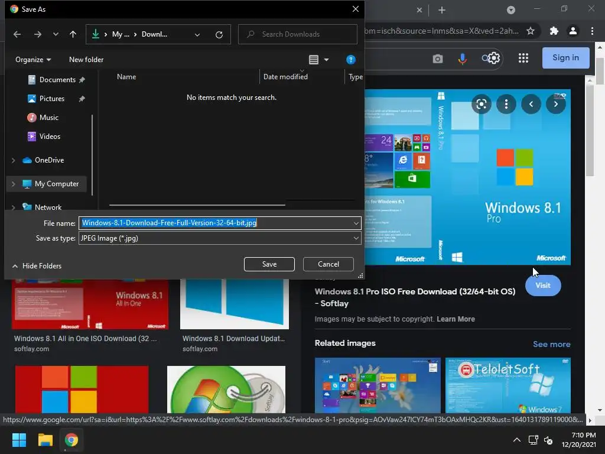The image size is (605, 454).
Task: Open File Explorer from the taskbar
Action: pos(45,440)
